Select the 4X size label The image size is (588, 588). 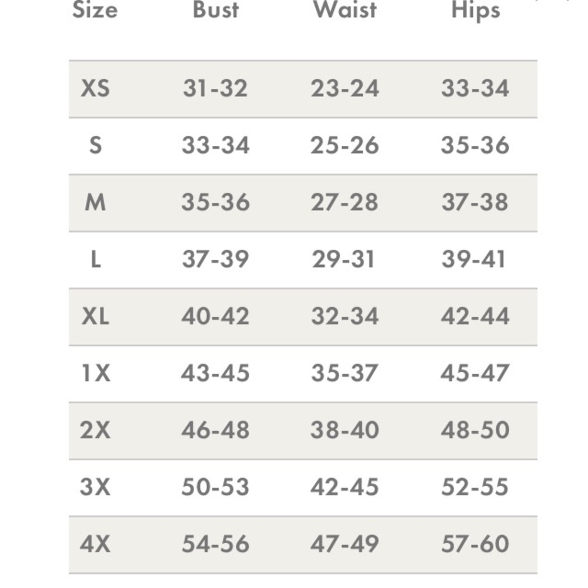tap(95, 544)
